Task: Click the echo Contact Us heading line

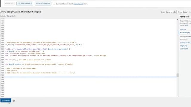Action: pyautogui.click(x=25, y=53)
